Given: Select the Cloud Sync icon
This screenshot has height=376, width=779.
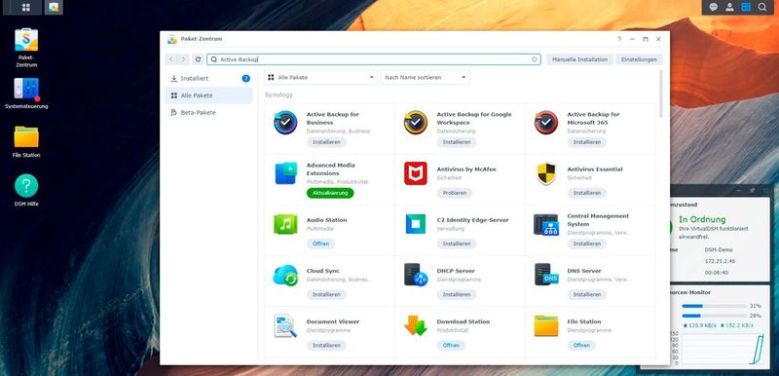Looking at the screenshot, I should tap(285, 275).
